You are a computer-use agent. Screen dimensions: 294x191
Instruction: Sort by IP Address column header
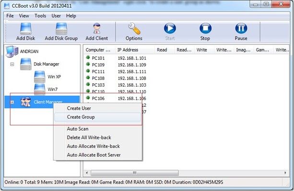pos(135,50)
